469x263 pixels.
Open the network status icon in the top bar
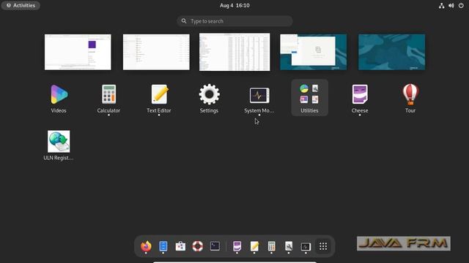click(x=441, y=5)
